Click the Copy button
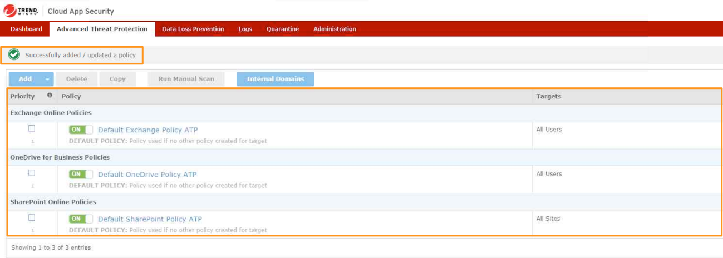The width and height of the screenshot is (723, 258). pyautogui.click(x=117, y=79)
